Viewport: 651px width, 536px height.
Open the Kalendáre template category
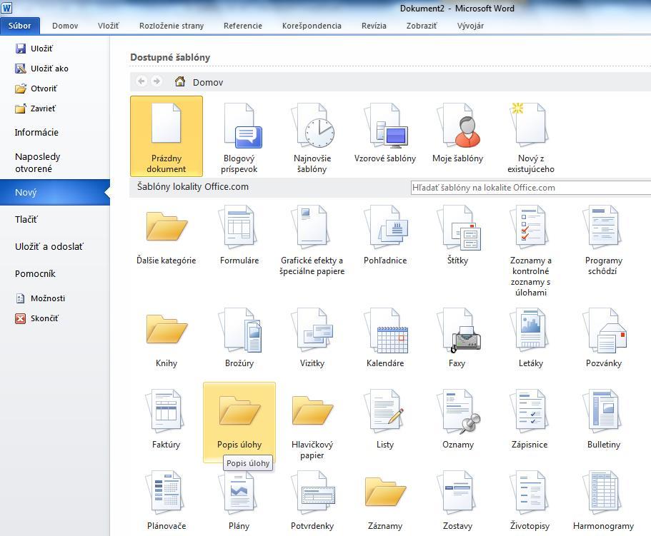pyautogui.click(x=385, y=338)
